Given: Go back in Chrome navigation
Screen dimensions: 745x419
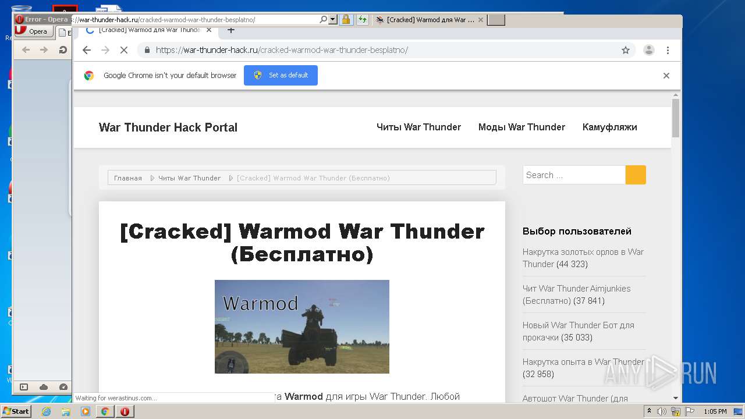Looking at the screenshot, I should point(87,50).
